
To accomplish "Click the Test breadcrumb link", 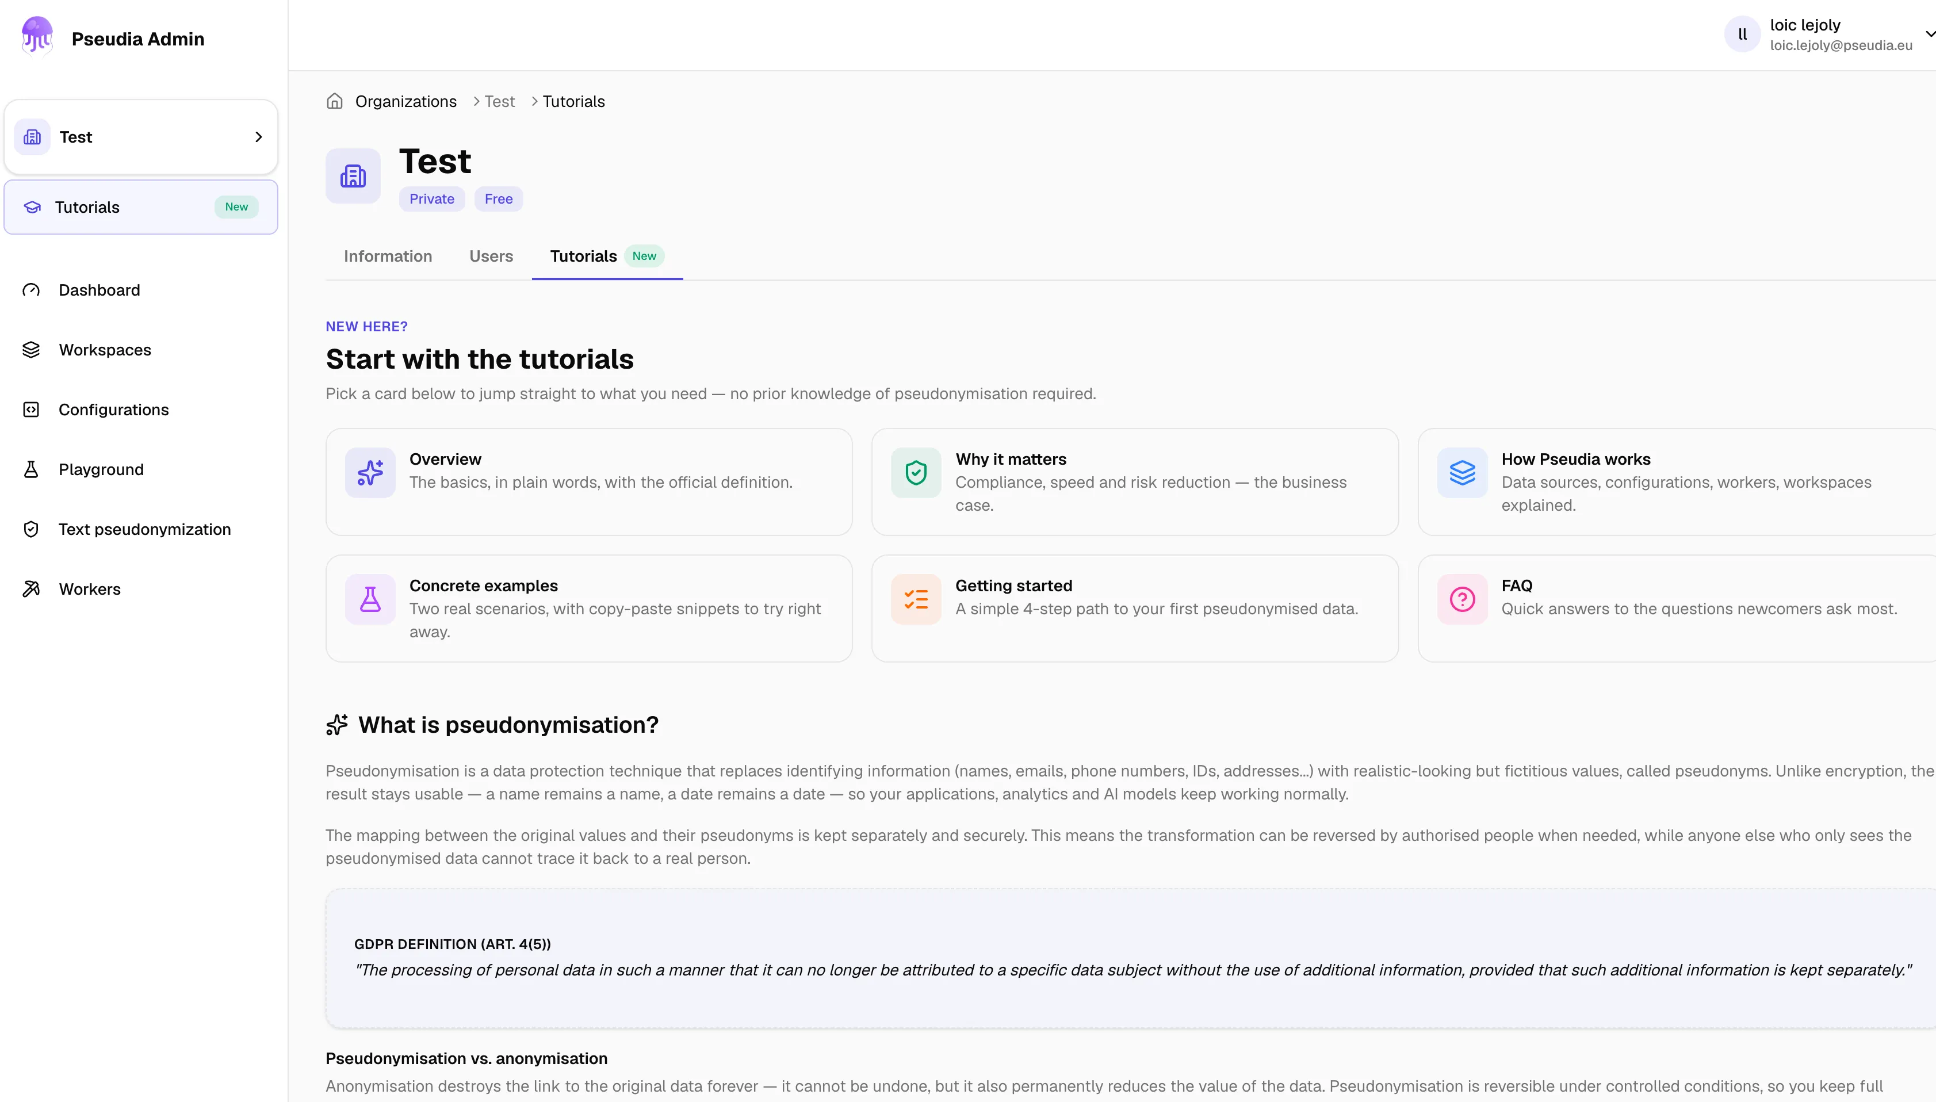I will point(499,101).
